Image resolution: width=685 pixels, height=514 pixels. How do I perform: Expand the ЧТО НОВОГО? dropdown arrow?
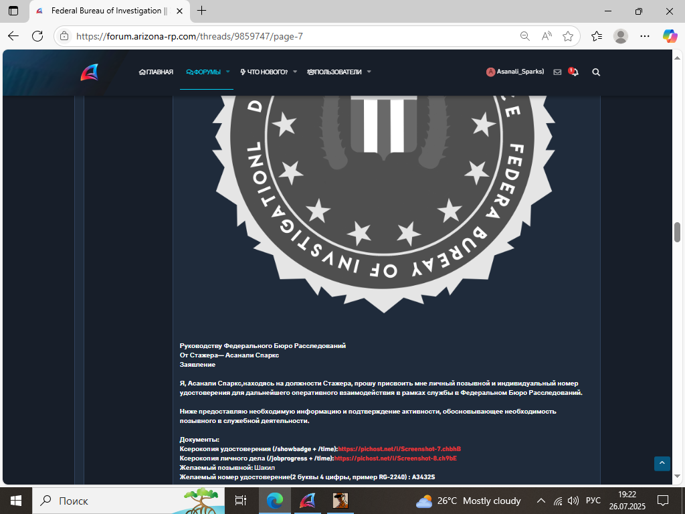[295, 72]
